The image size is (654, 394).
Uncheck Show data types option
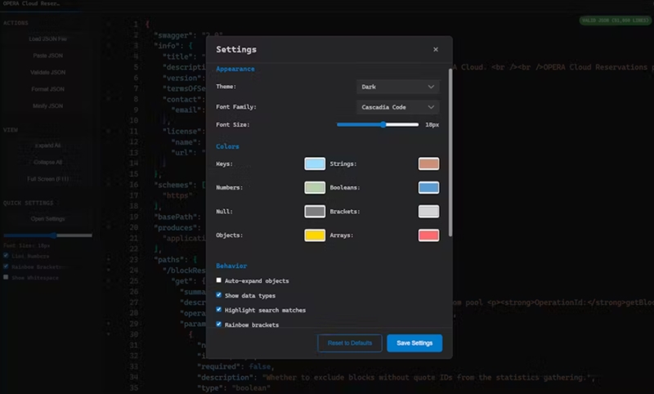(x=219, y=295)
